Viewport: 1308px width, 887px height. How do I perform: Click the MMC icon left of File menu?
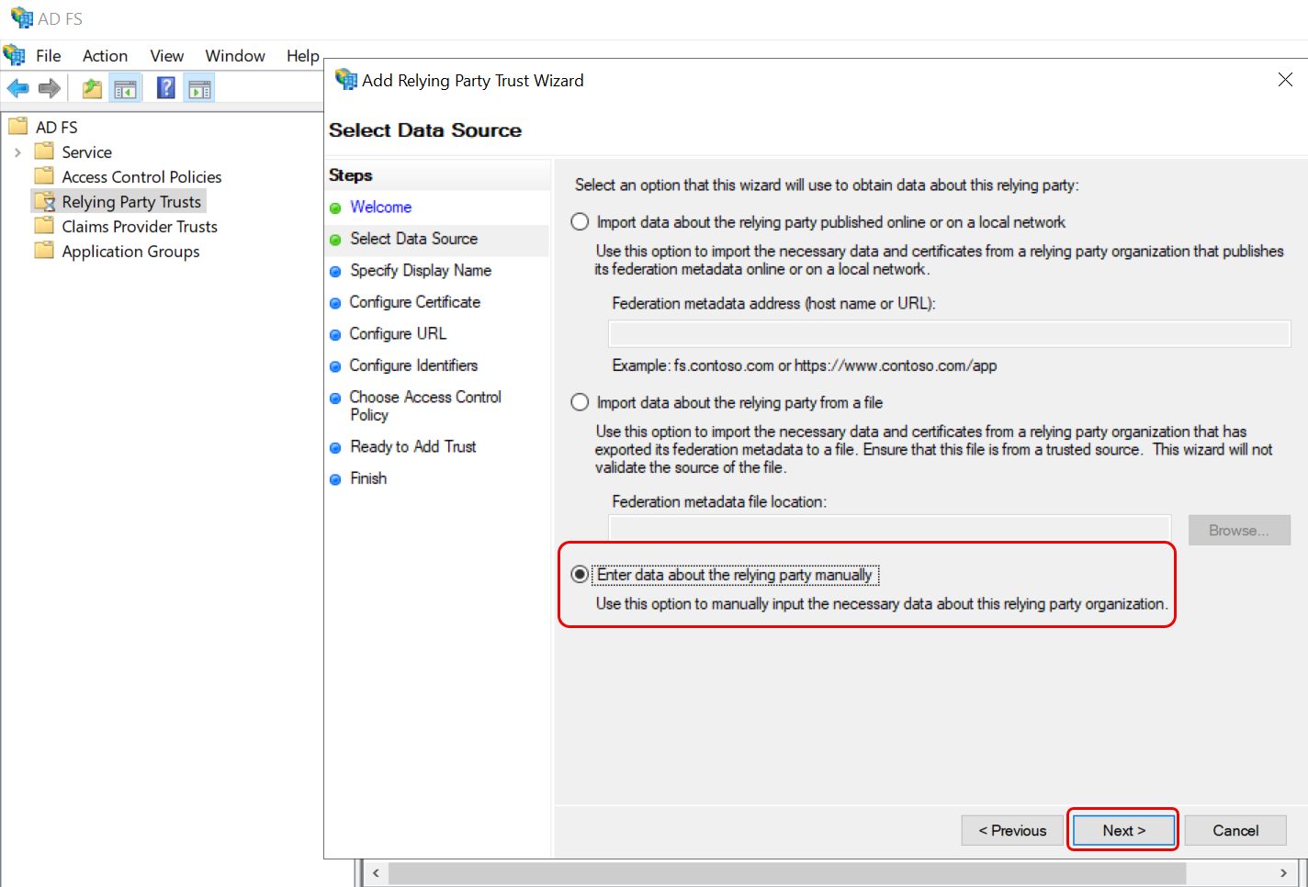pos(15,55)
